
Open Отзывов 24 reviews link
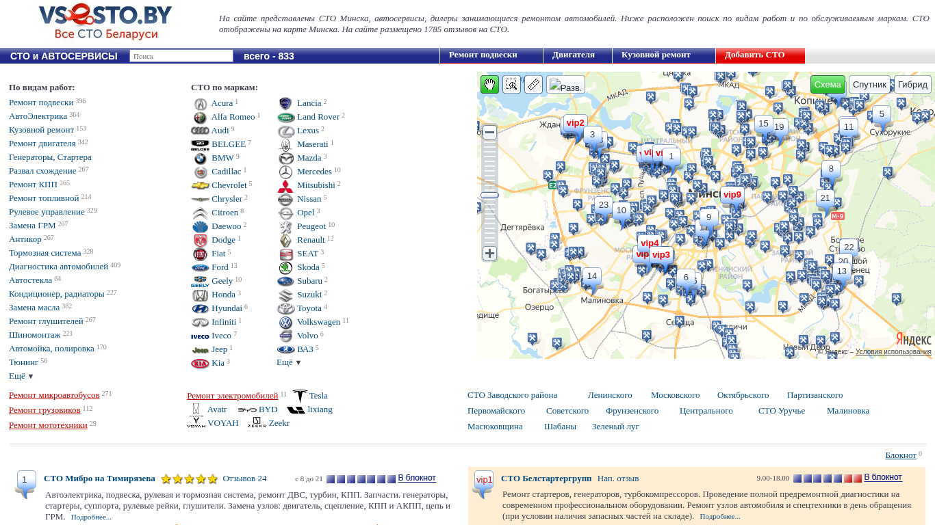244,479
